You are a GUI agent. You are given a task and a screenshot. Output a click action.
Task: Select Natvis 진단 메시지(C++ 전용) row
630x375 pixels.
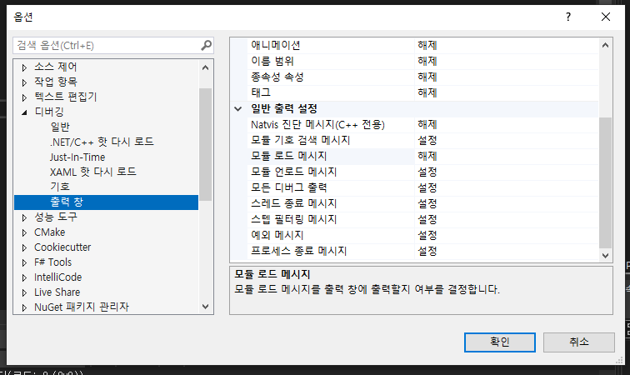click(x=317, y=125)
